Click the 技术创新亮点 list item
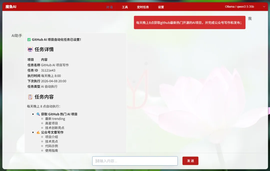The width and height of the screenshot is (270, 171). coord(54,128)
